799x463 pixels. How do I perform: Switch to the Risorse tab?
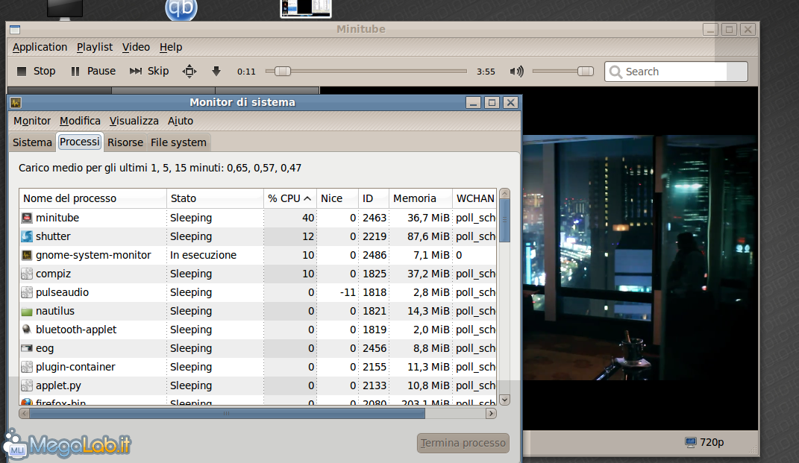point(125,142)
